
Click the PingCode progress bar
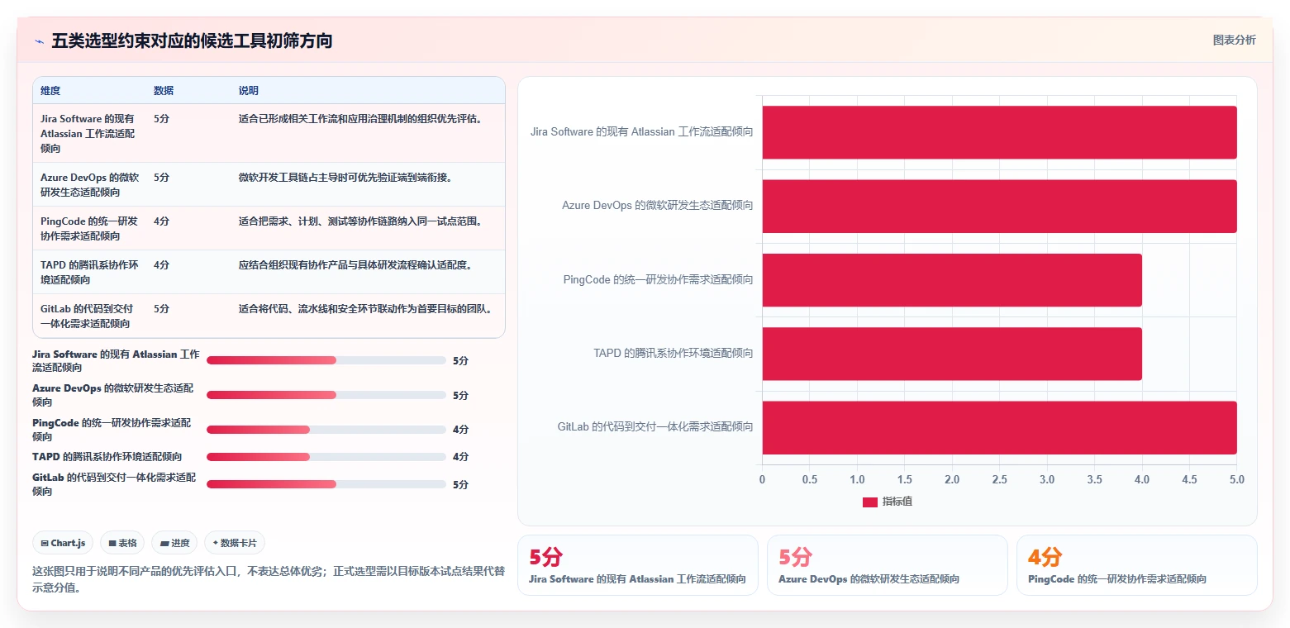[326, 430]
